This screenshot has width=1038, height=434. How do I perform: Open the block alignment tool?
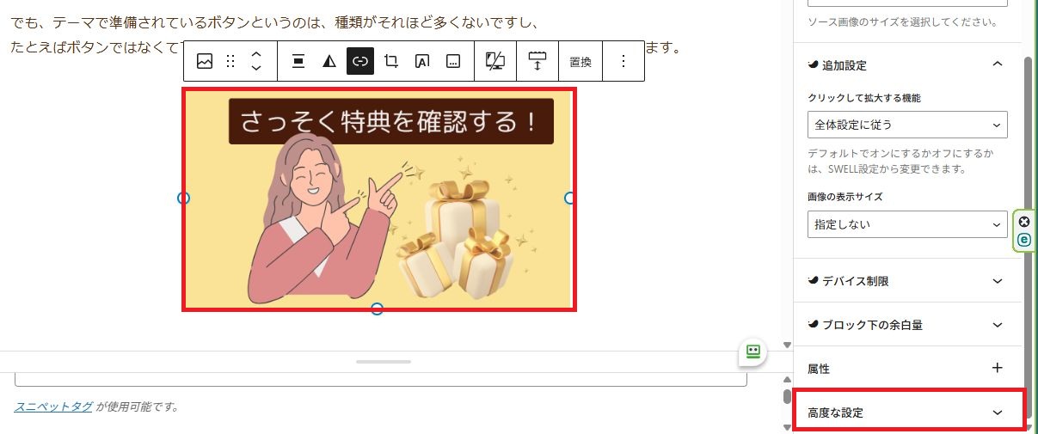pos(298,61)
